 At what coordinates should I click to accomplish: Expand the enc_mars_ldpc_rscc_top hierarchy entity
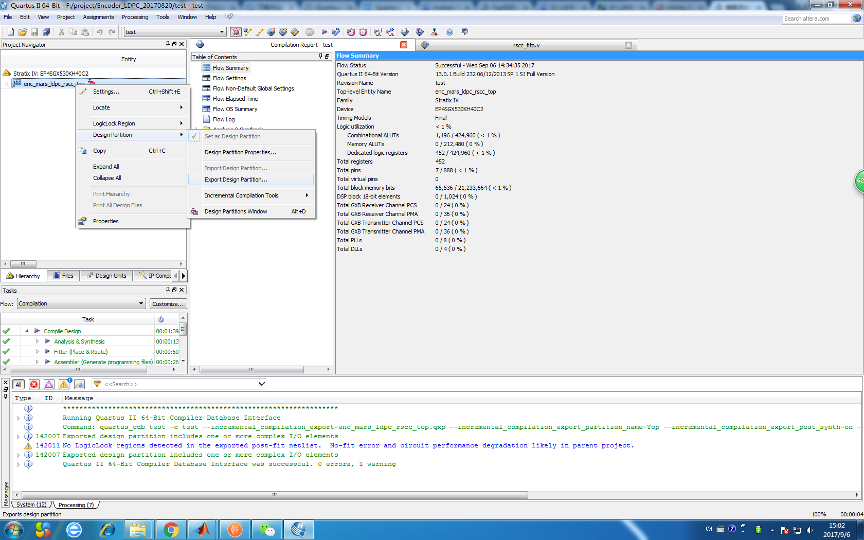pos(7,83)
